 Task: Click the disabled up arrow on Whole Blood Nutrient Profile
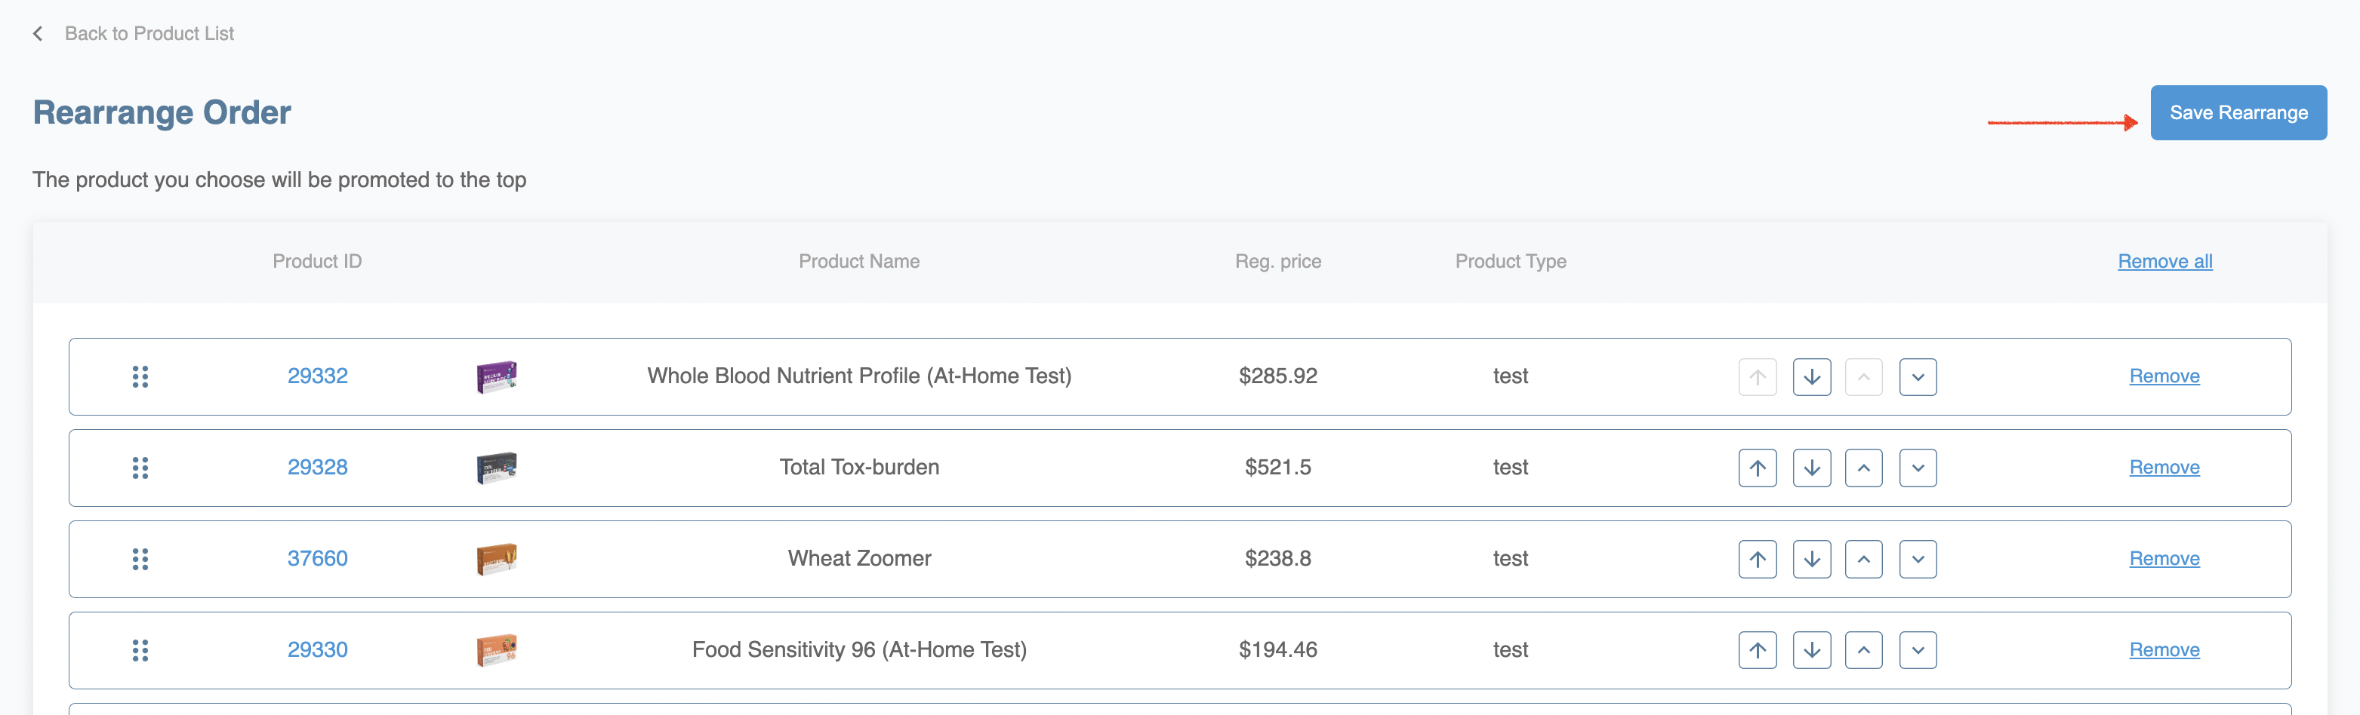pos(1758,377)
